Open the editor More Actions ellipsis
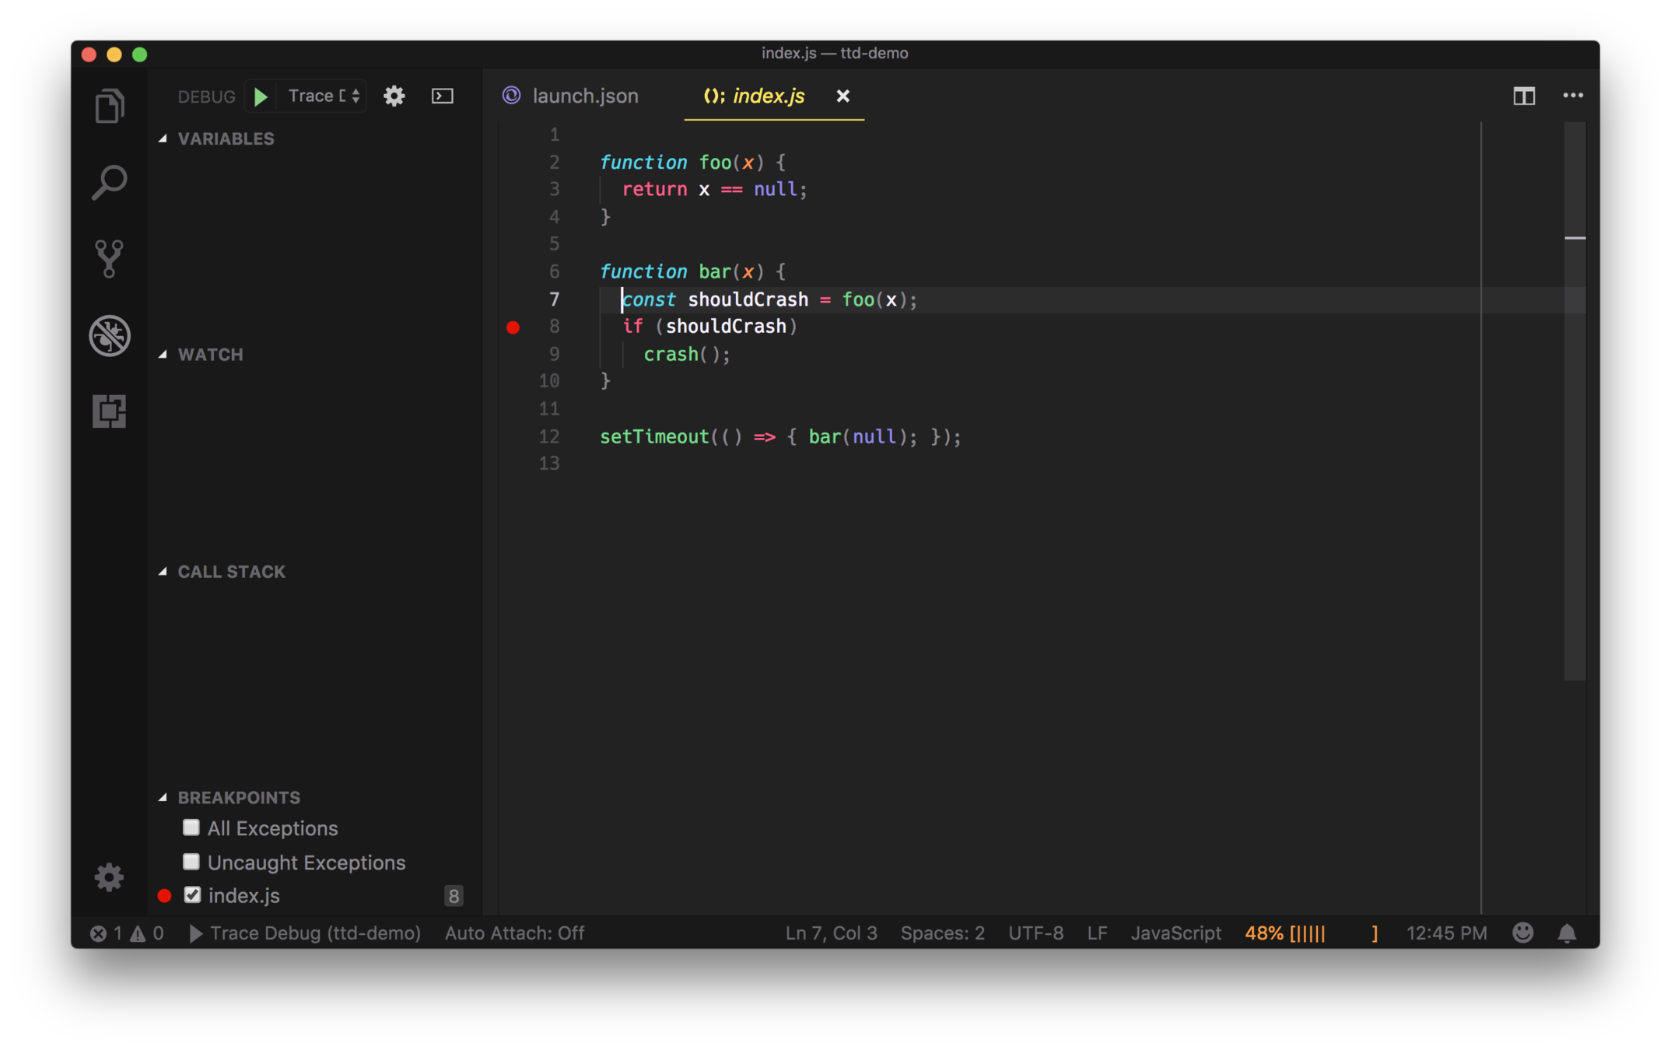 click(x=1572, y=96)
